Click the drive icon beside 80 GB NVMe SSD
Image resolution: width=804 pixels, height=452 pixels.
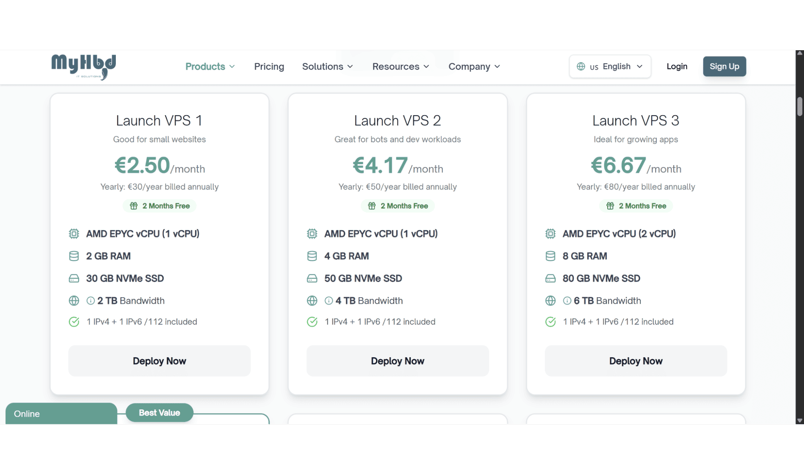click(551, 278)
